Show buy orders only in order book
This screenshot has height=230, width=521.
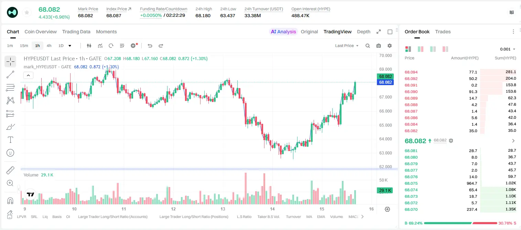[x=433, y=49]
